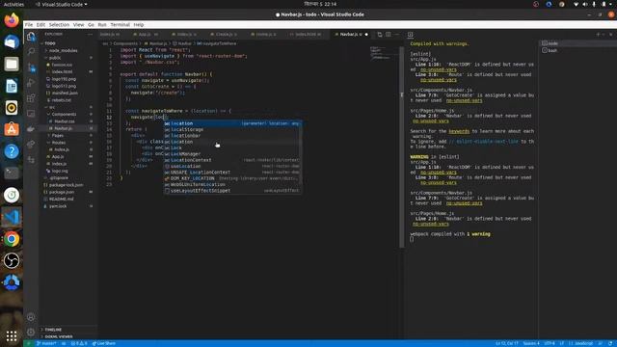This screenshot has width=617, height=347.
Task: Open Google Chrome from the dock
Action: (x=12, y=239)
